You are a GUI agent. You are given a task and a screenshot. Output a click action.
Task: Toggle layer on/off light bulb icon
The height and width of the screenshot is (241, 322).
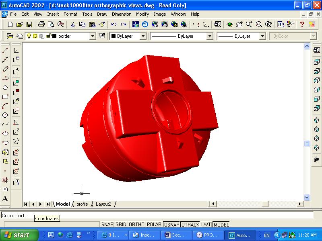click(x=29, y=36)
